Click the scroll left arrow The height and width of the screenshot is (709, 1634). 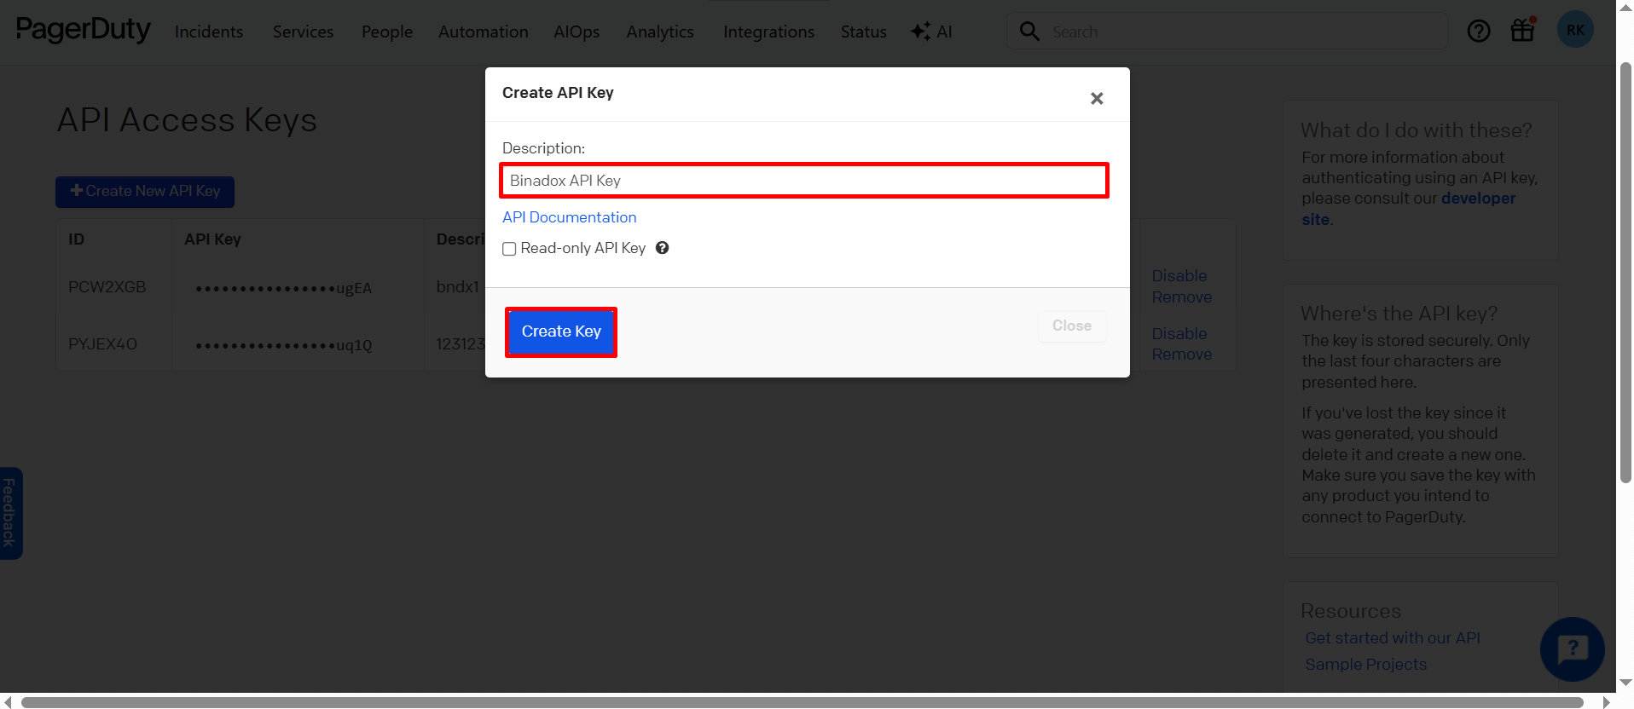point(8,702)
